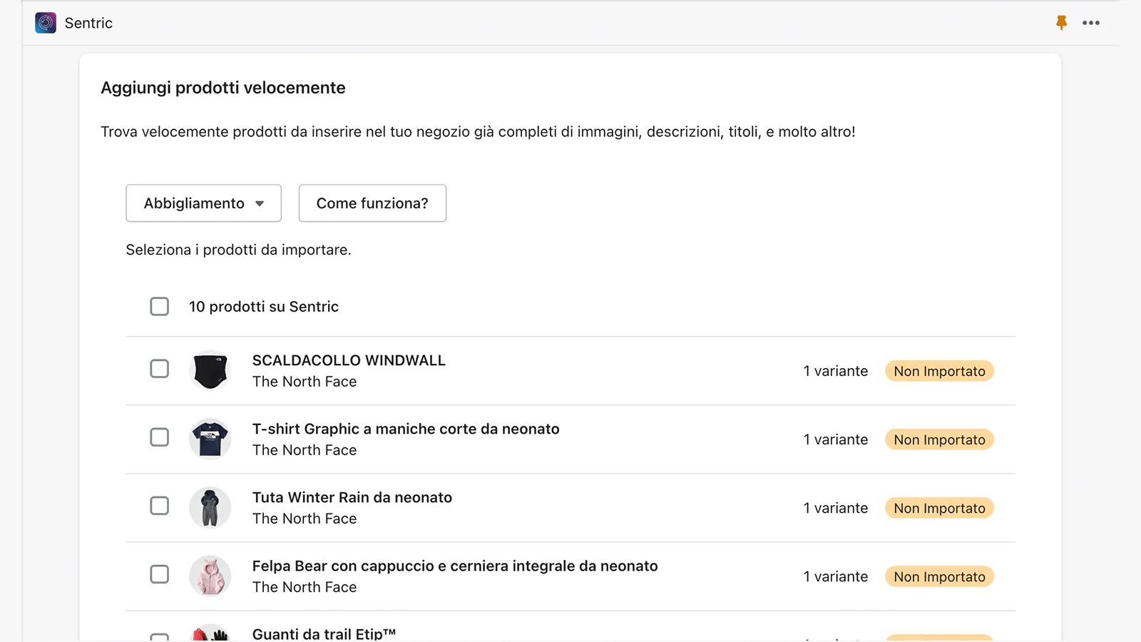Image resolution: width=1141 pixels, height=642 pixels.
Task: Click The North Face under Tuta Winter Rain
Action: coord(305,519)
